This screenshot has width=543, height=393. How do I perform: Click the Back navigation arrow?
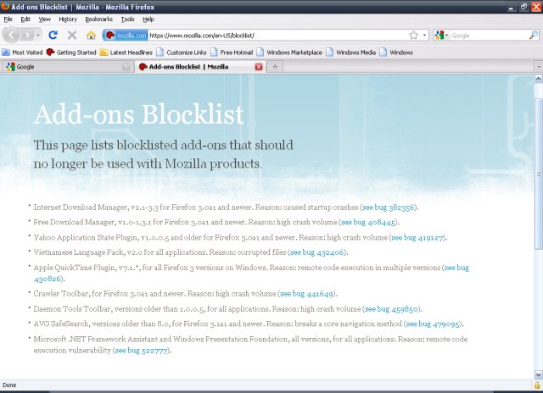[12, 35]
